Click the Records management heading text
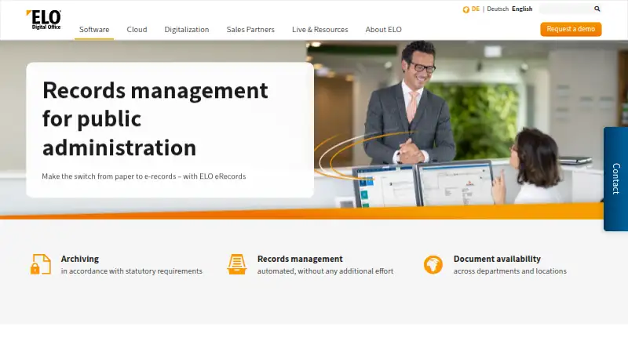 [300, 259]
